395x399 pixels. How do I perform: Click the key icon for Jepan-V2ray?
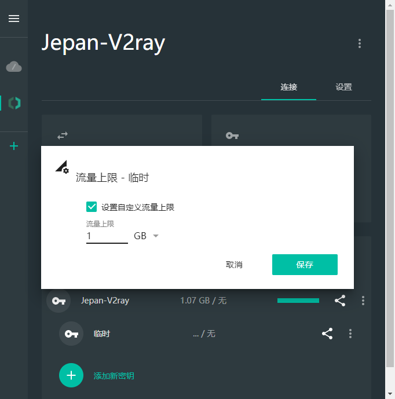[x=58, y=301]
